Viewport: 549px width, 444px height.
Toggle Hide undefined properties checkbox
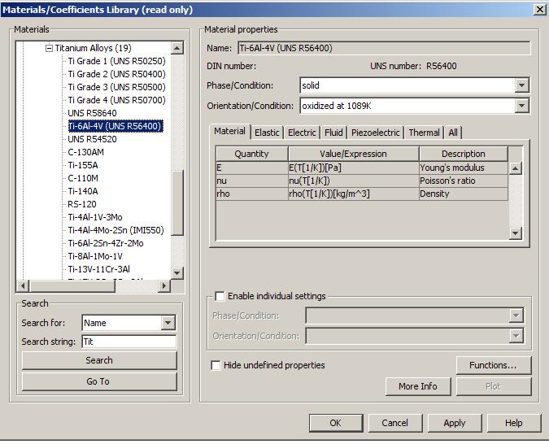pyautogui.click(x=216, y=365)
